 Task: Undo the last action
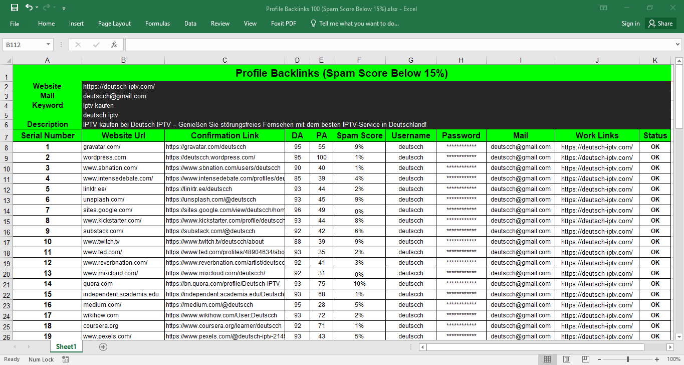click(x=28, y=8)
